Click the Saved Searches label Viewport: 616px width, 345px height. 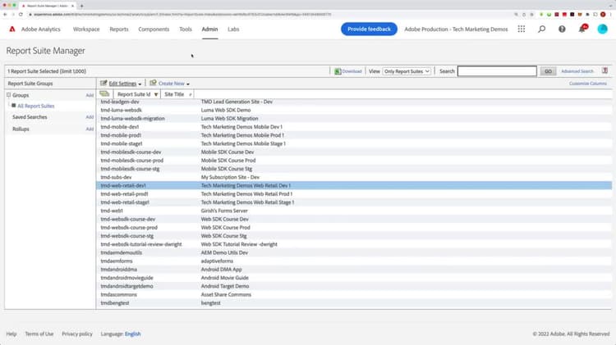point(30,117)
